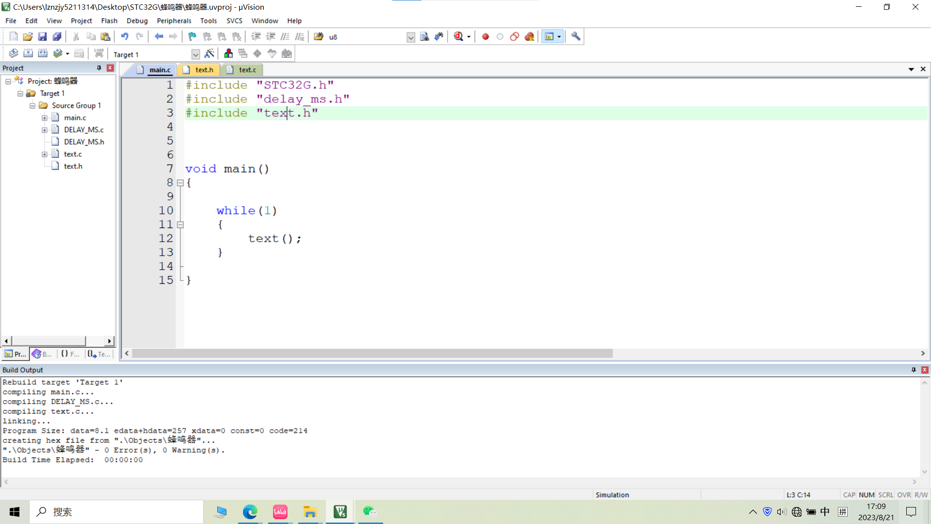Image resolution: width=931 pixels, height=524 pixels.
Task: Expand the debug session dropdown arrow
Action: click(x=468, y=37)
